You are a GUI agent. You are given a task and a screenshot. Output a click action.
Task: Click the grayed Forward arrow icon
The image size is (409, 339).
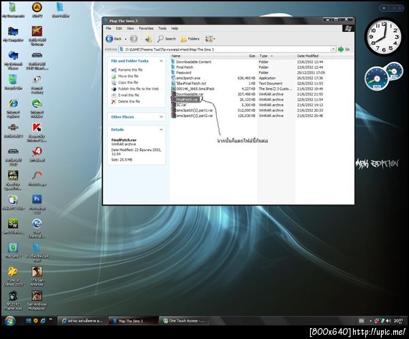pyautogui.click(x=134, y=39)
